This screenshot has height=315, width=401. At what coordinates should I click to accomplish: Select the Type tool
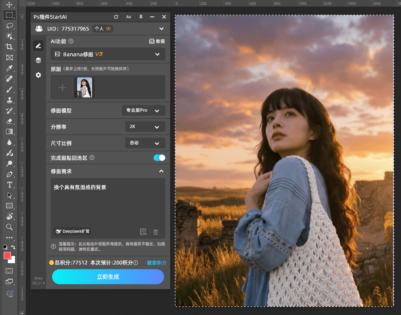coord(10,185)
